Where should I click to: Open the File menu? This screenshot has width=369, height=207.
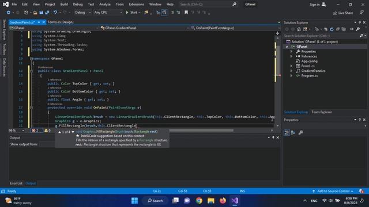[x=14, y=4]
